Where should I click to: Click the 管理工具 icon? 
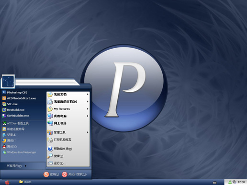pos(50,132)
